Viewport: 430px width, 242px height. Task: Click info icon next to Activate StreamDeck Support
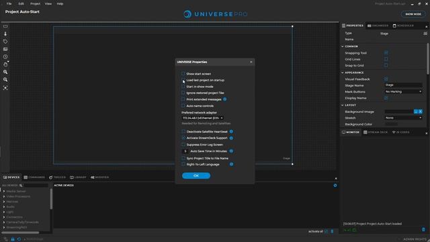pos(231,138)
